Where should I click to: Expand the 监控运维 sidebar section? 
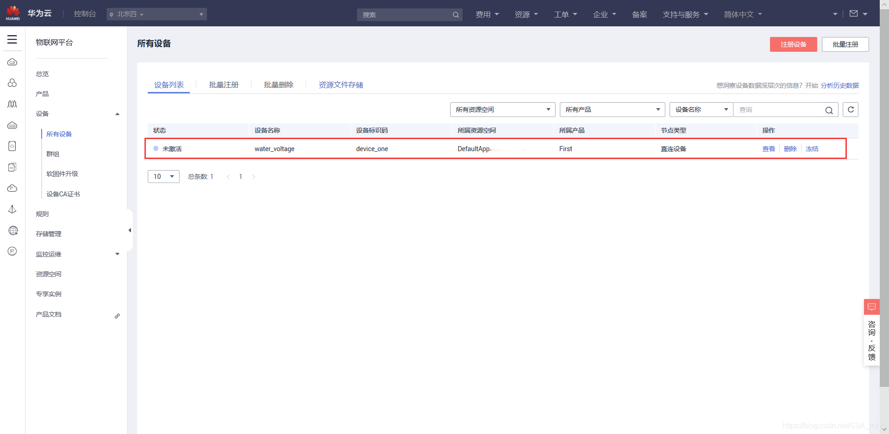tap(117, 254)
